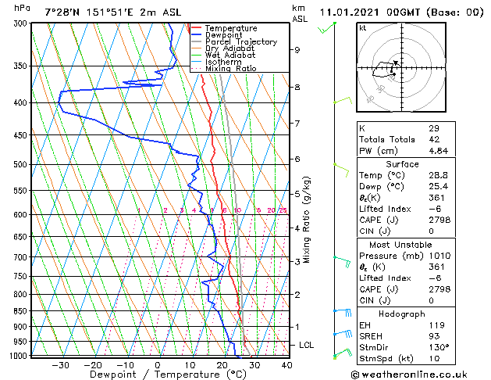Click the 500 hPa pressure tick label

pos(20,165)
